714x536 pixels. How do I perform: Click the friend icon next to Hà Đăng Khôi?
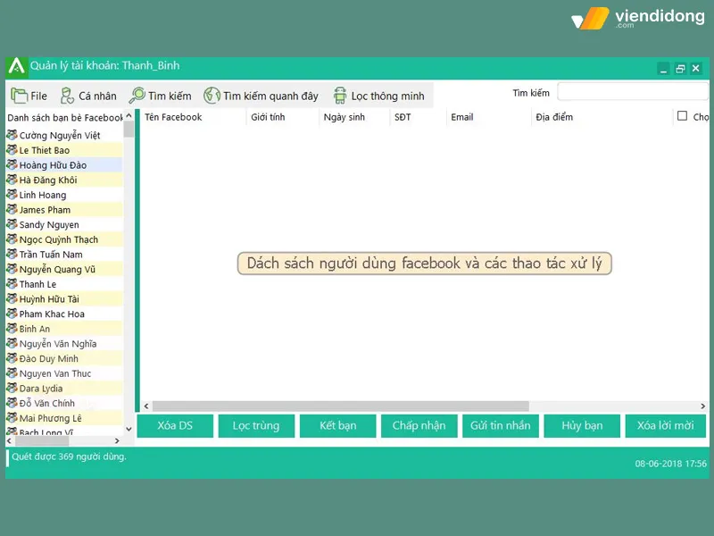(x=12, y=180)
